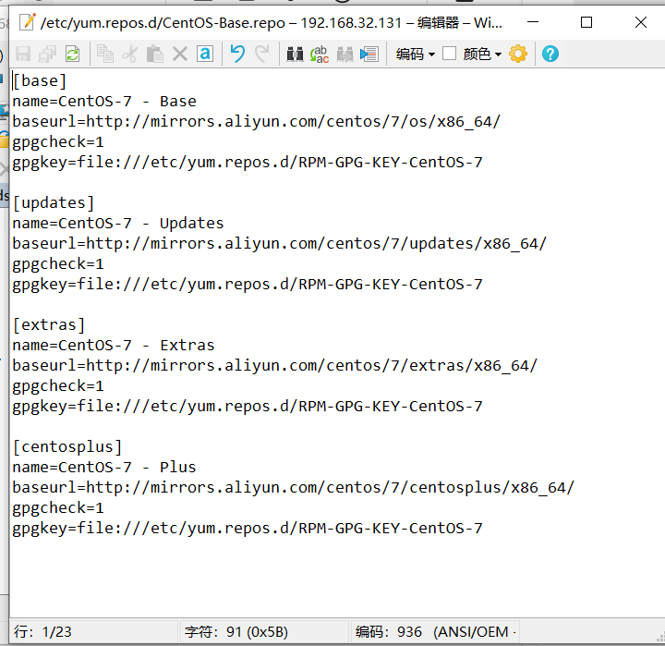The width and height of the screenshot is (665, 646).
Task: Click the 'name=CentOS-7 - Extras' line
Action: click(x=114, y=345)
